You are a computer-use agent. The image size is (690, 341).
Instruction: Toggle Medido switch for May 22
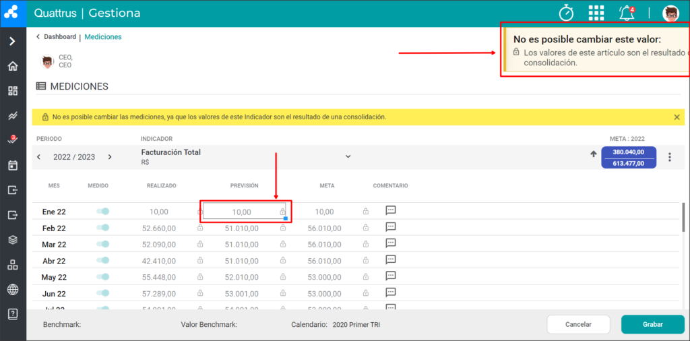coord(103,277)
